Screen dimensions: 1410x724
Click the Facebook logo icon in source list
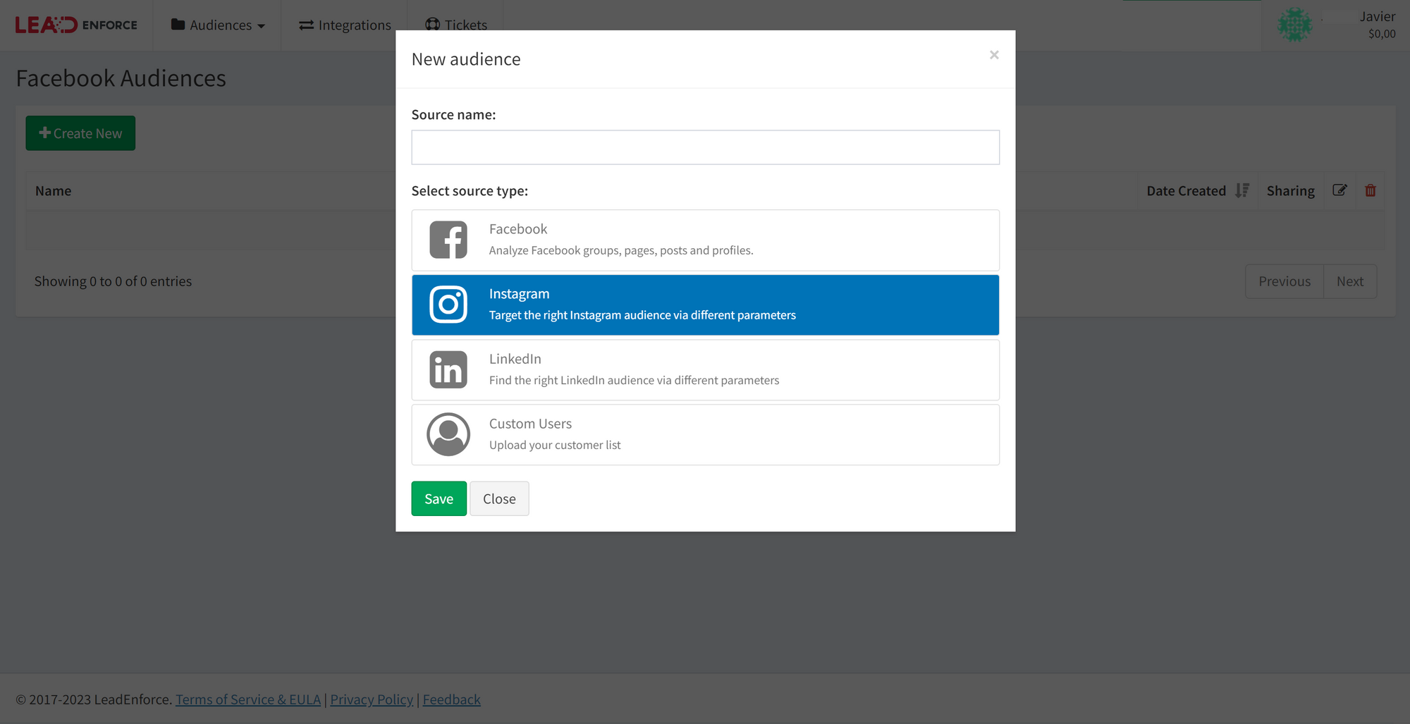[448, 240]
